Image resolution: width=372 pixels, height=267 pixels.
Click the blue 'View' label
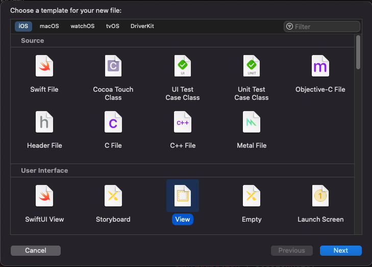point(183,220)
